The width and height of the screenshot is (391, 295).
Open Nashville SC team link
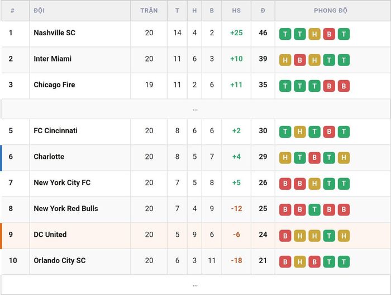(54, 33)
